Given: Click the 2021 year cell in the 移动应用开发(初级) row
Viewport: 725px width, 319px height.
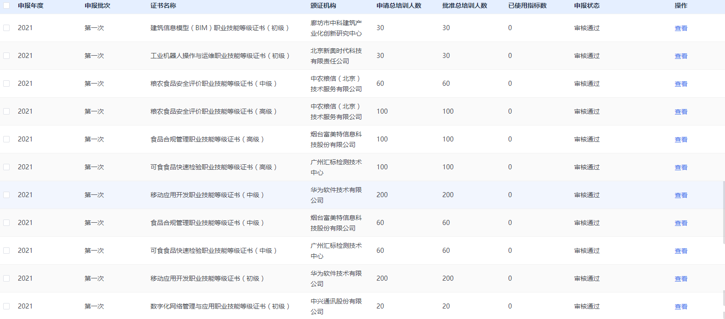Looking at the screenshot, I should coord(25,278).
